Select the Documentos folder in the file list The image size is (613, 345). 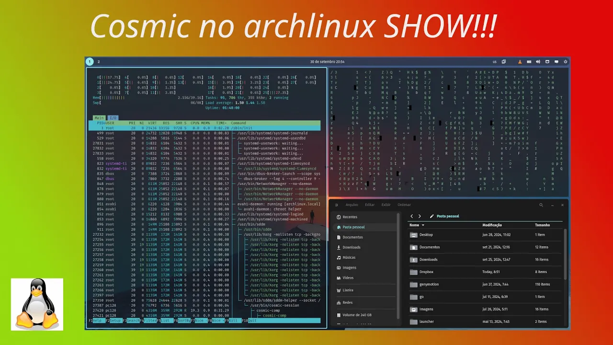click(x=486, y=247)
